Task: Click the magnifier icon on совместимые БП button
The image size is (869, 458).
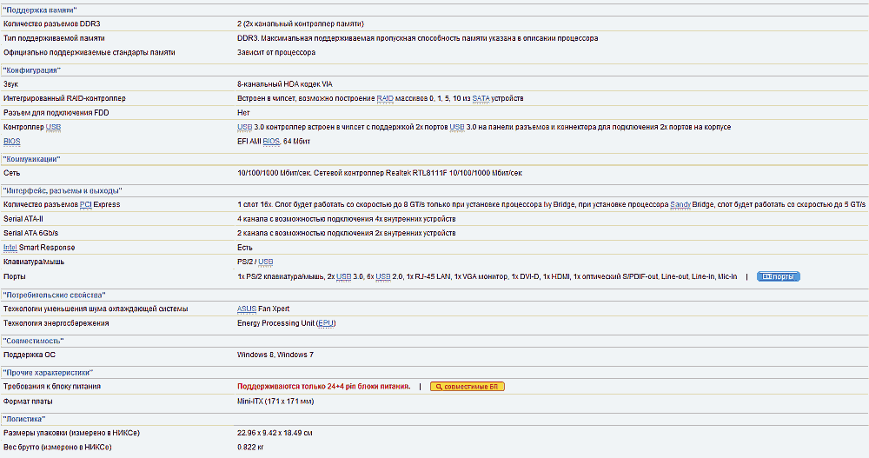Action: (440, 386)
